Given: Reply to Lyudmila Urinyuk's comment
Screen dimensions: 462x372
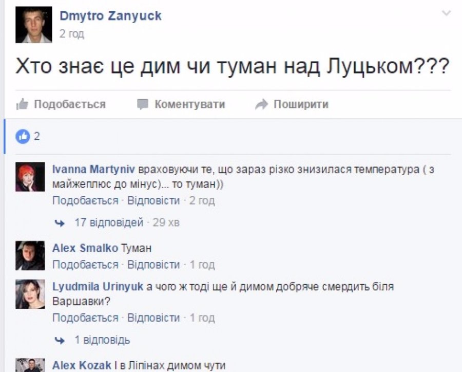Looking at the screenshot, I should click(x=153, y=318).
